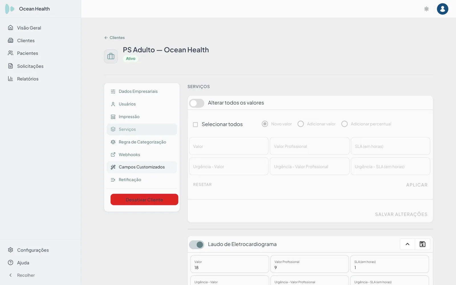The height and width of the screenshot is (285, 456).
Task: Click the Pacientes people icon
Action: pos(11,53)
